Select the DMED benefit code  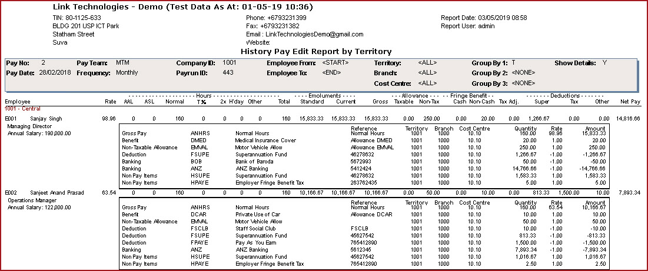(x=198, y=140)
